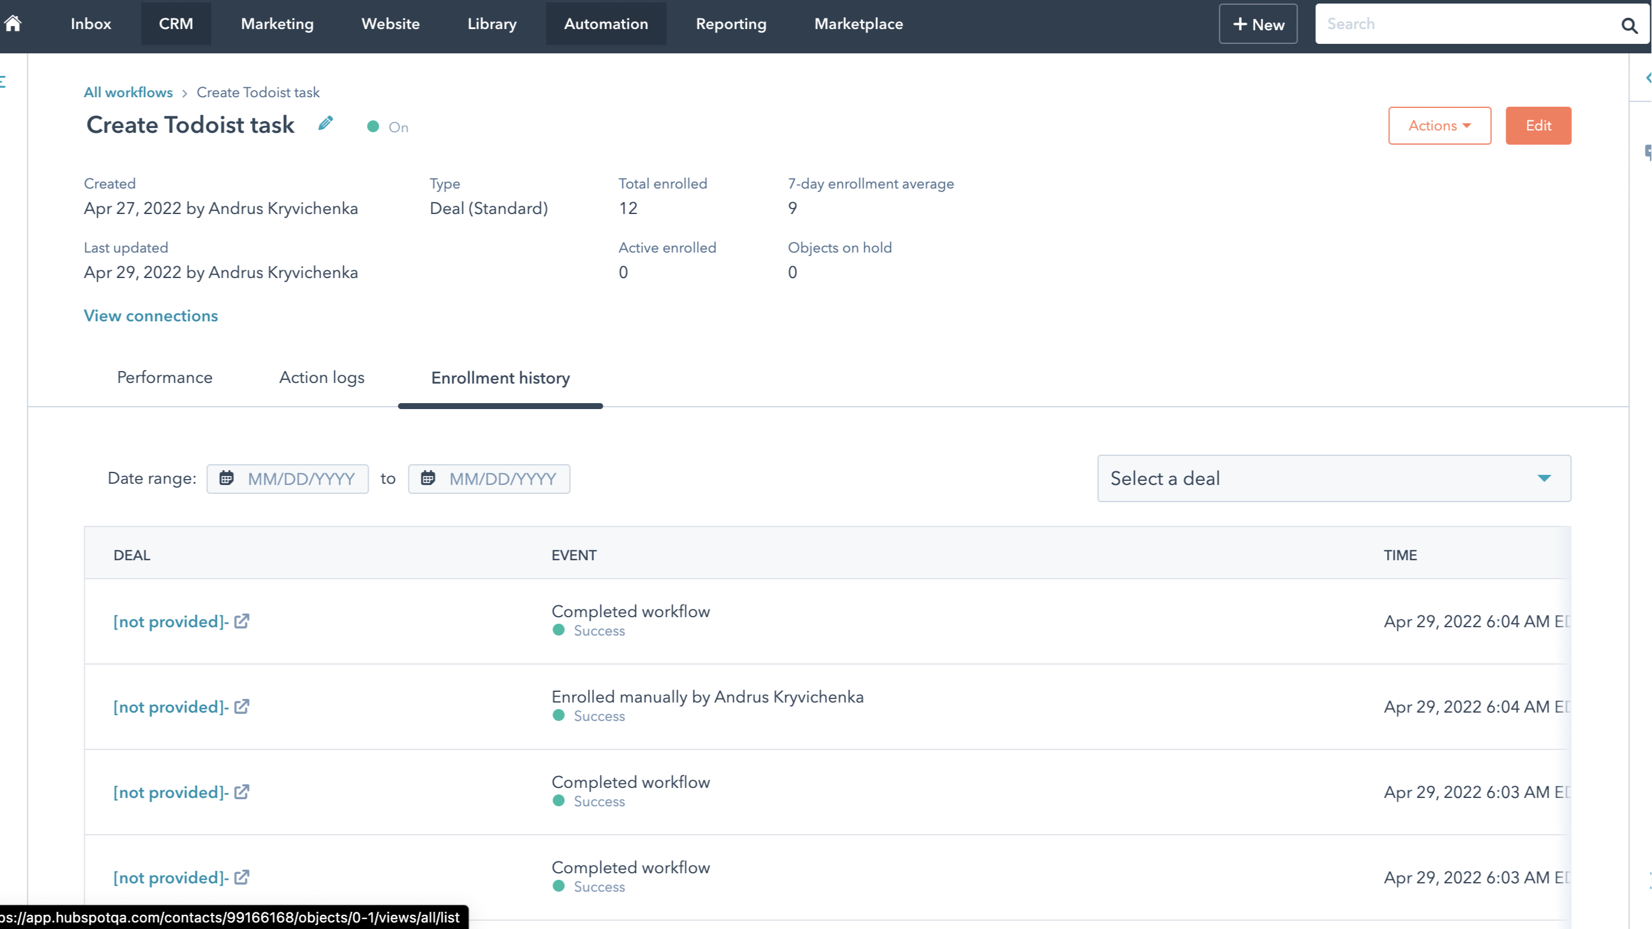Toggle the workflow On status indicator
1652x929 pixels.
[375, 126]
